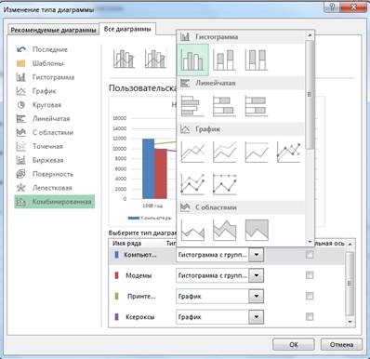This screenshot has width=370, height=359.
Task: Check secondary axis box for Ксероксы row
Action: (310, 316)
